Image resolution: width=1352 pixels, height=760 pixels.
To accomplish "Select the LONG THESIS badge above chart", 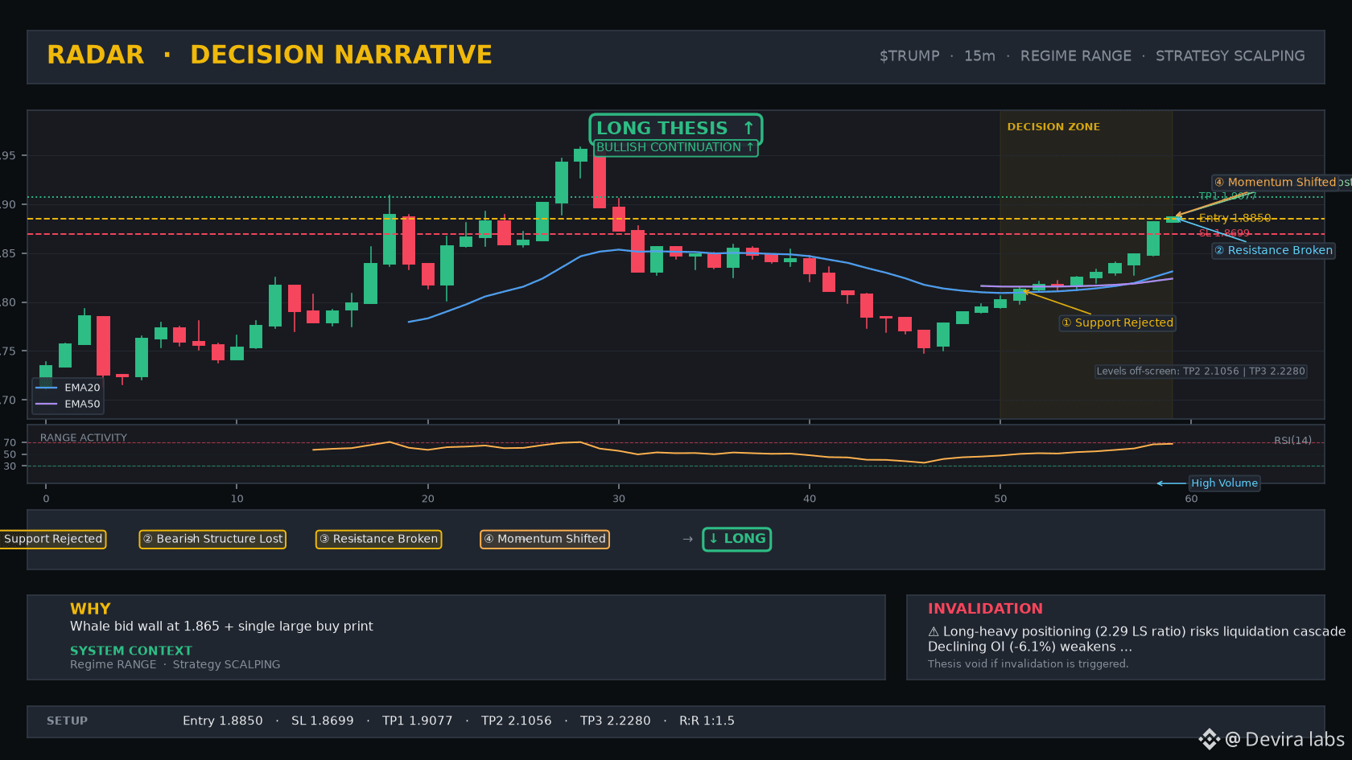I will 675,129.
